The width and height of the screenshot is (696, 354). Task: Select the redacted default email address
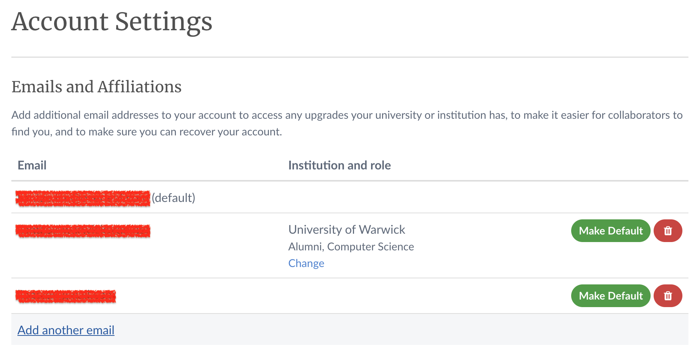pyautogui.click(x=83, y=198)
